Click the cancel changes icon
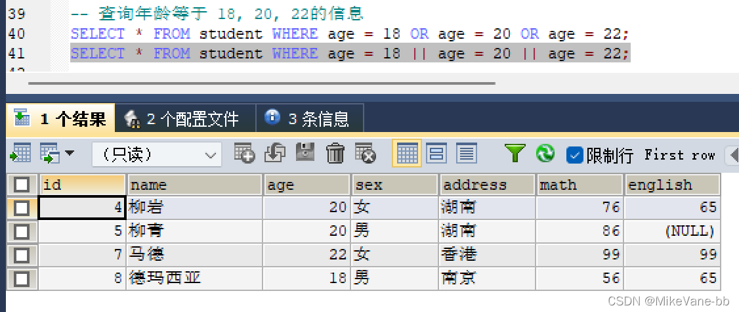Viewport: 739px width, 312px height. (366, 154)
